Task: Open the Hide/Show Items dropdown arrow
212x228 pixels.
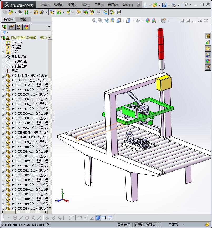Action: pyautogui.click(x=143, y=21)
